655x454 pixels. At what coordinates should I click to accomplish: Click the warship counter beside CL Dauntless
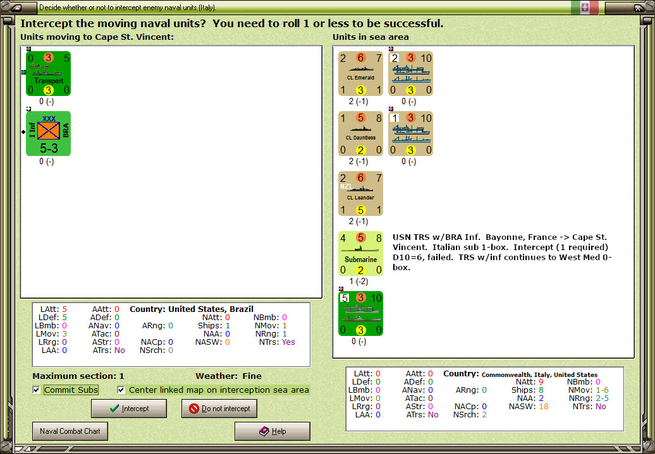coord(410,133)
